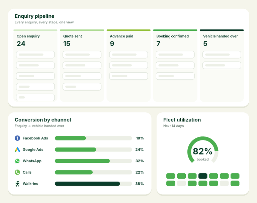Click the 7 booking confirmed count
Image resolution: width=257 pixels, height=203 pixels.
tap(158, 44)
